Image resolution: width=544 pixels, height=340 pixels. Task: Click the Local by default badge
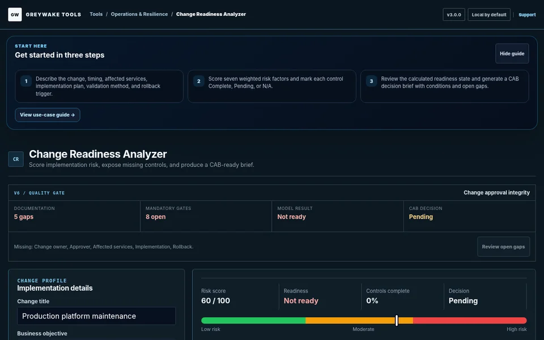click(x=489, y=15)
